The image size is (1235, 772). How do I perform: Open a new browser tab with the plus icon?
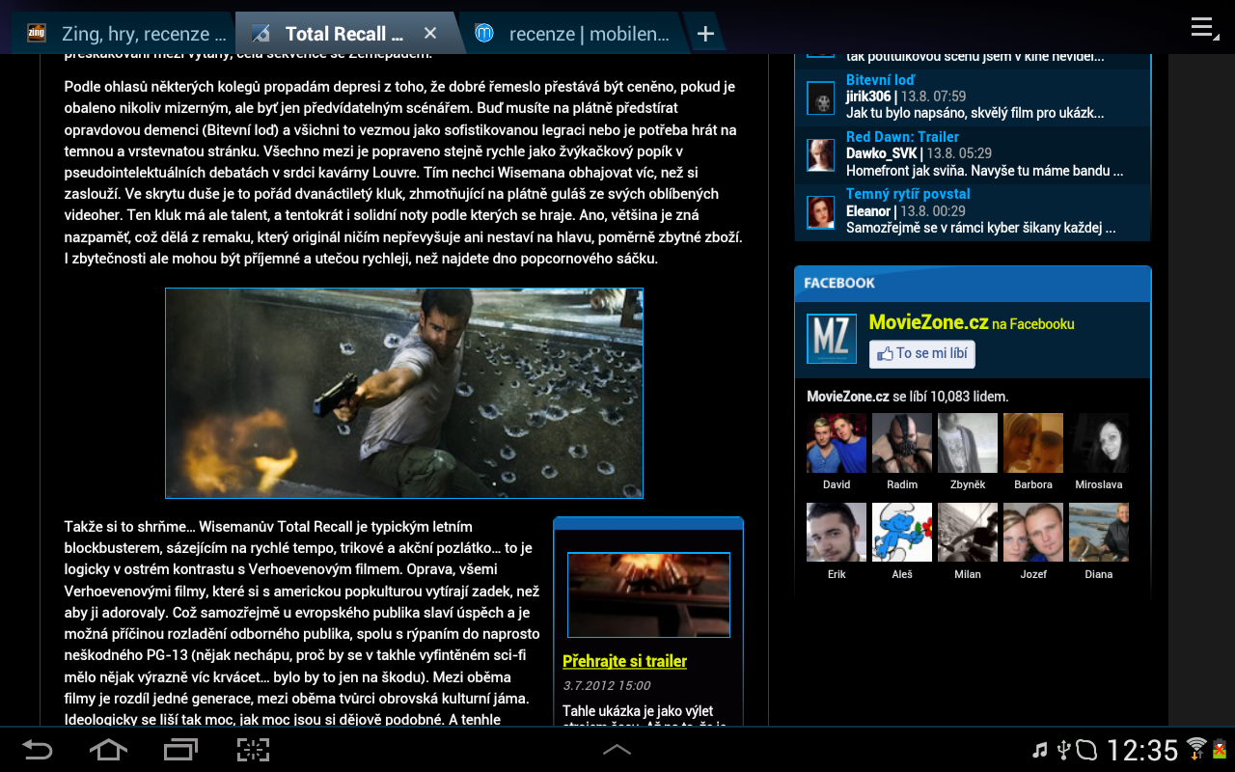click(x=705, y=32)
